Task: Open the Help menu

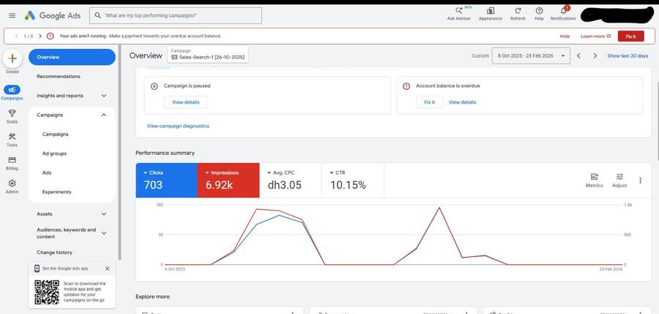Action: pos(539,13)
